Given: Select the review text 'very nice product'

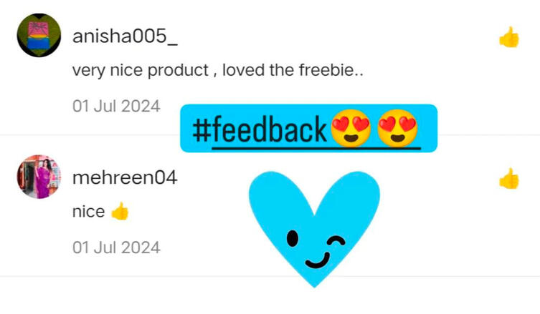Looking at the screenshot, I should coord(141,70).
